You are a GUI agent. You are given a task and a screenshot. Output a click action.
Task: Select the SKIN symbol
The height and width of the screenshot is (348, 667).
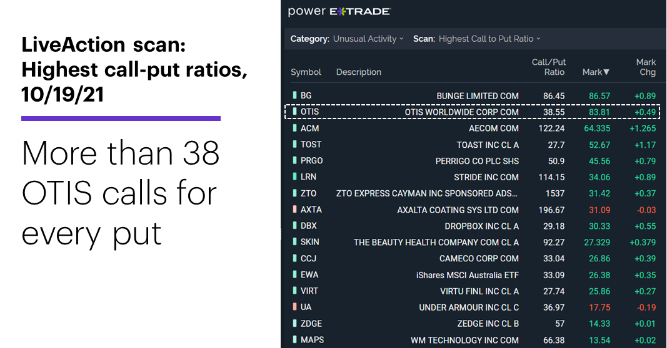[x=309, y=241]
